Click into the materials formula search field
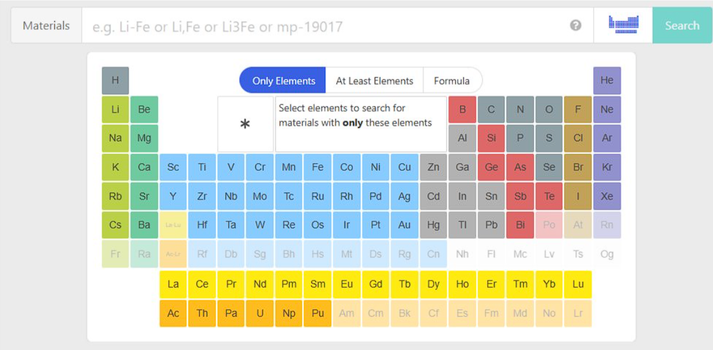The height and width of the screenshot is (350, 713). [325, 26]
